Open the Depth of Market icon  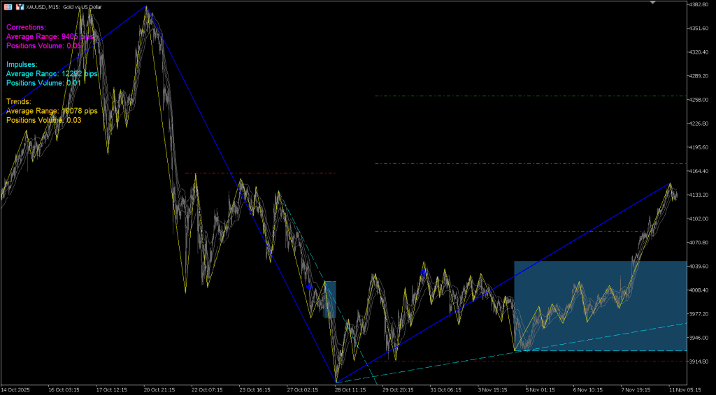tap(20, 7)
